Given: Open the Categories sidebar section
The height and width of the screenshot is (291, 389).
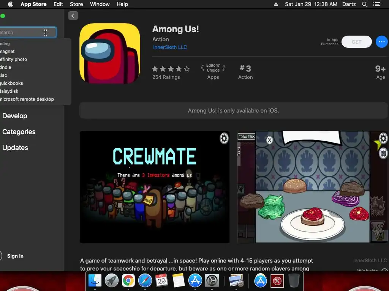Looking at the screenshot, I should (19, 131).
